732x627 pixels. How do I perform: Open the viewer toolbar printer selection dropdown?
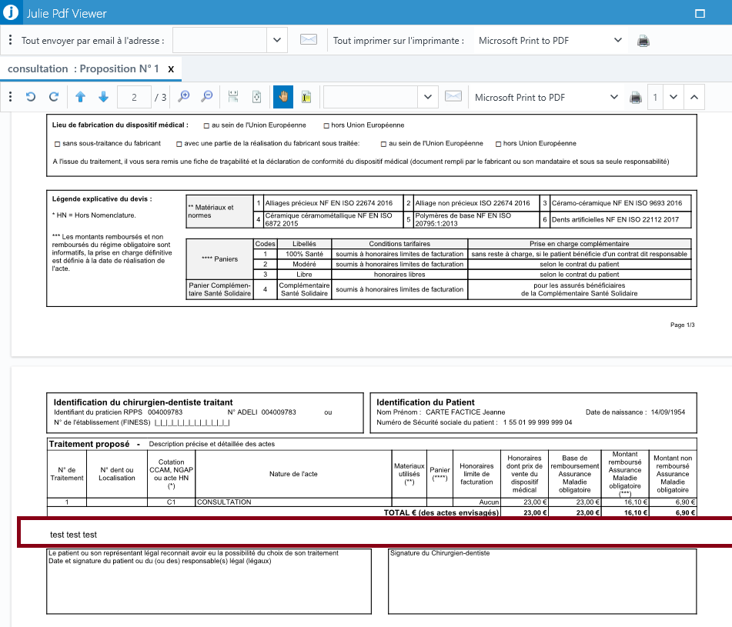click(x=614, y=97)
